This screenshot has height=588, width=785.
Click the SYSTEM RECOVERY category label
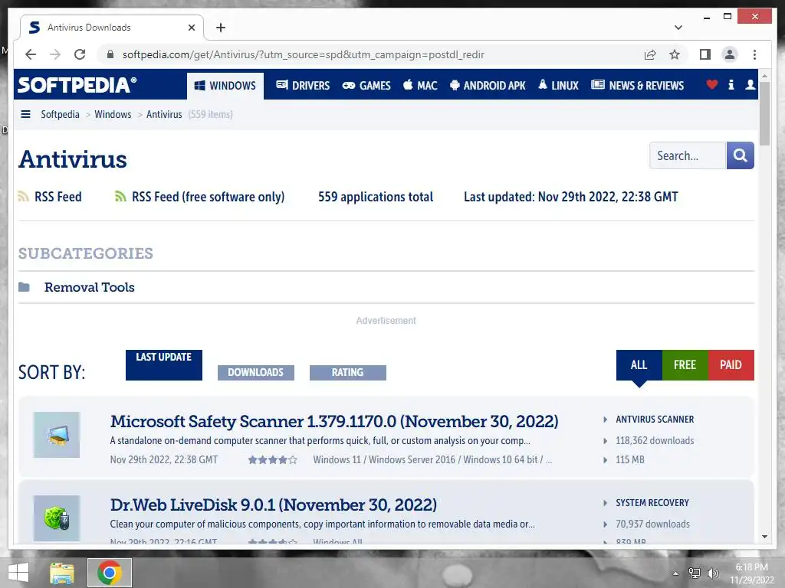652,503
